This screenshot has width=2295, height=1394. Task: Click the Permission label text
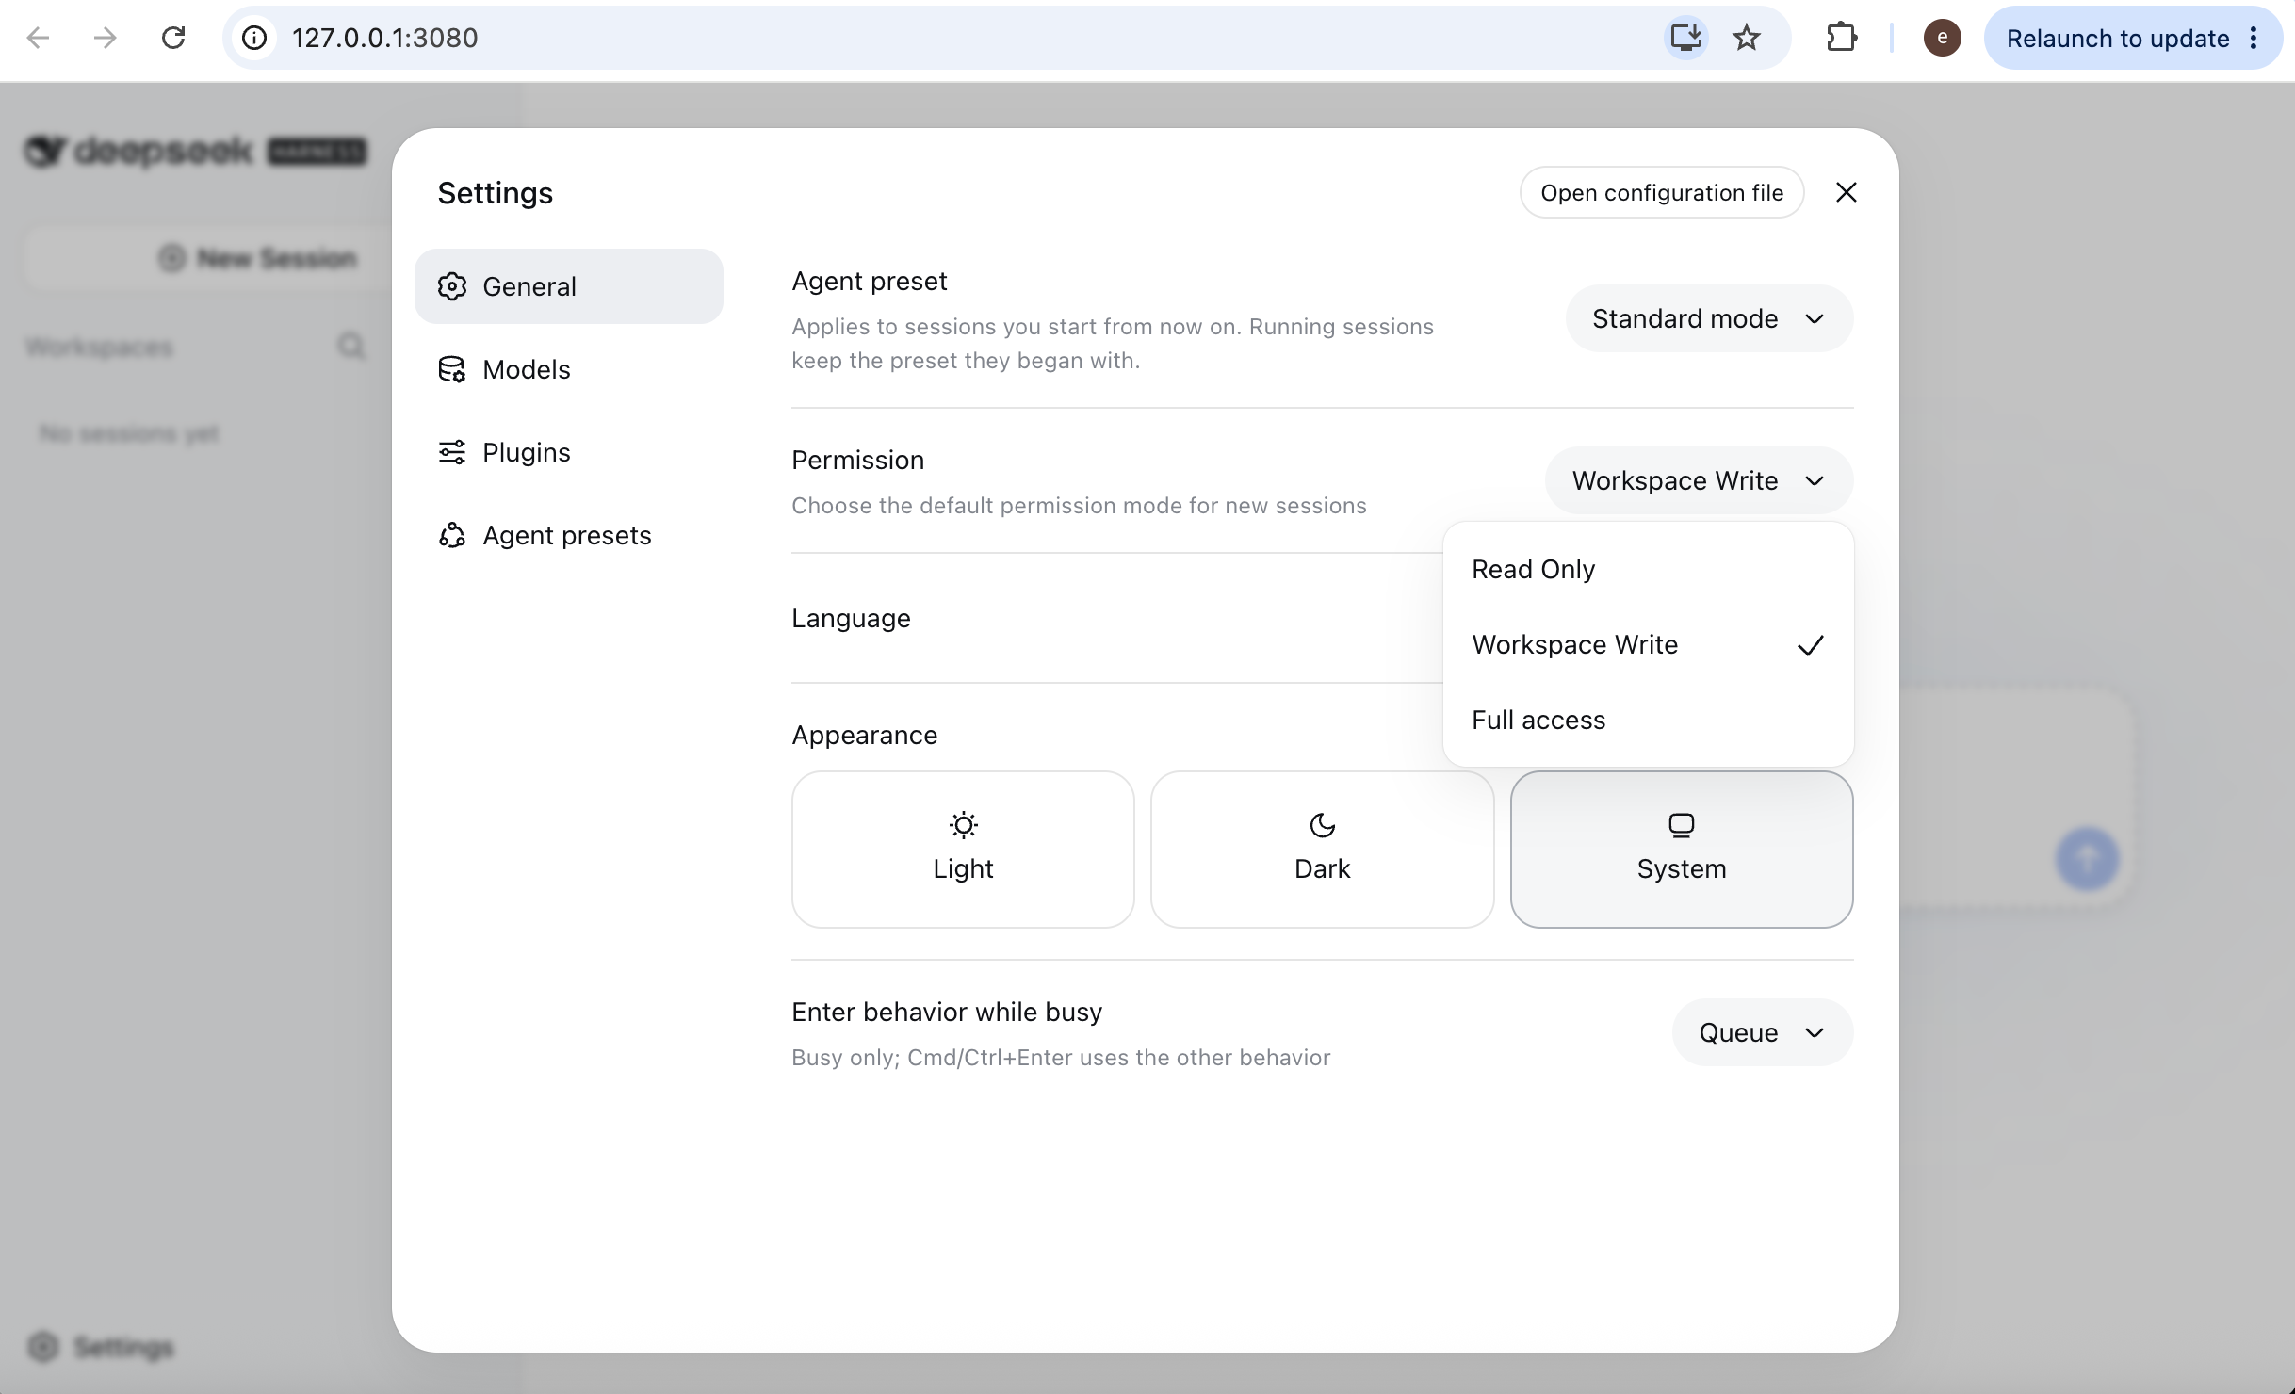857,460
